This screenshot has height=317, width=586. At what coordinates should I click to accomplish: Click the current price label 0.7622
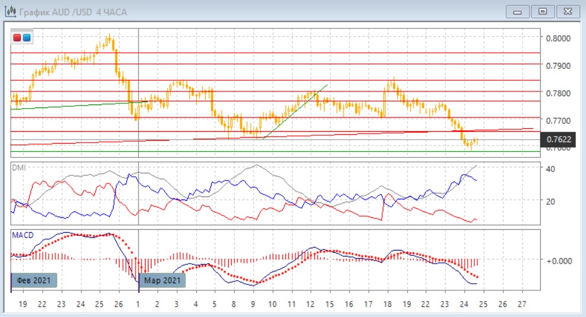[559, 140]
